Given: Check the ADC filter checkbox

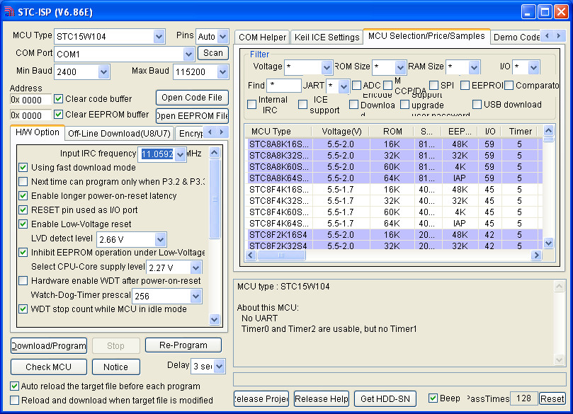Looking at the screenshot, I should pyautogui.click(x=356, y=85).
